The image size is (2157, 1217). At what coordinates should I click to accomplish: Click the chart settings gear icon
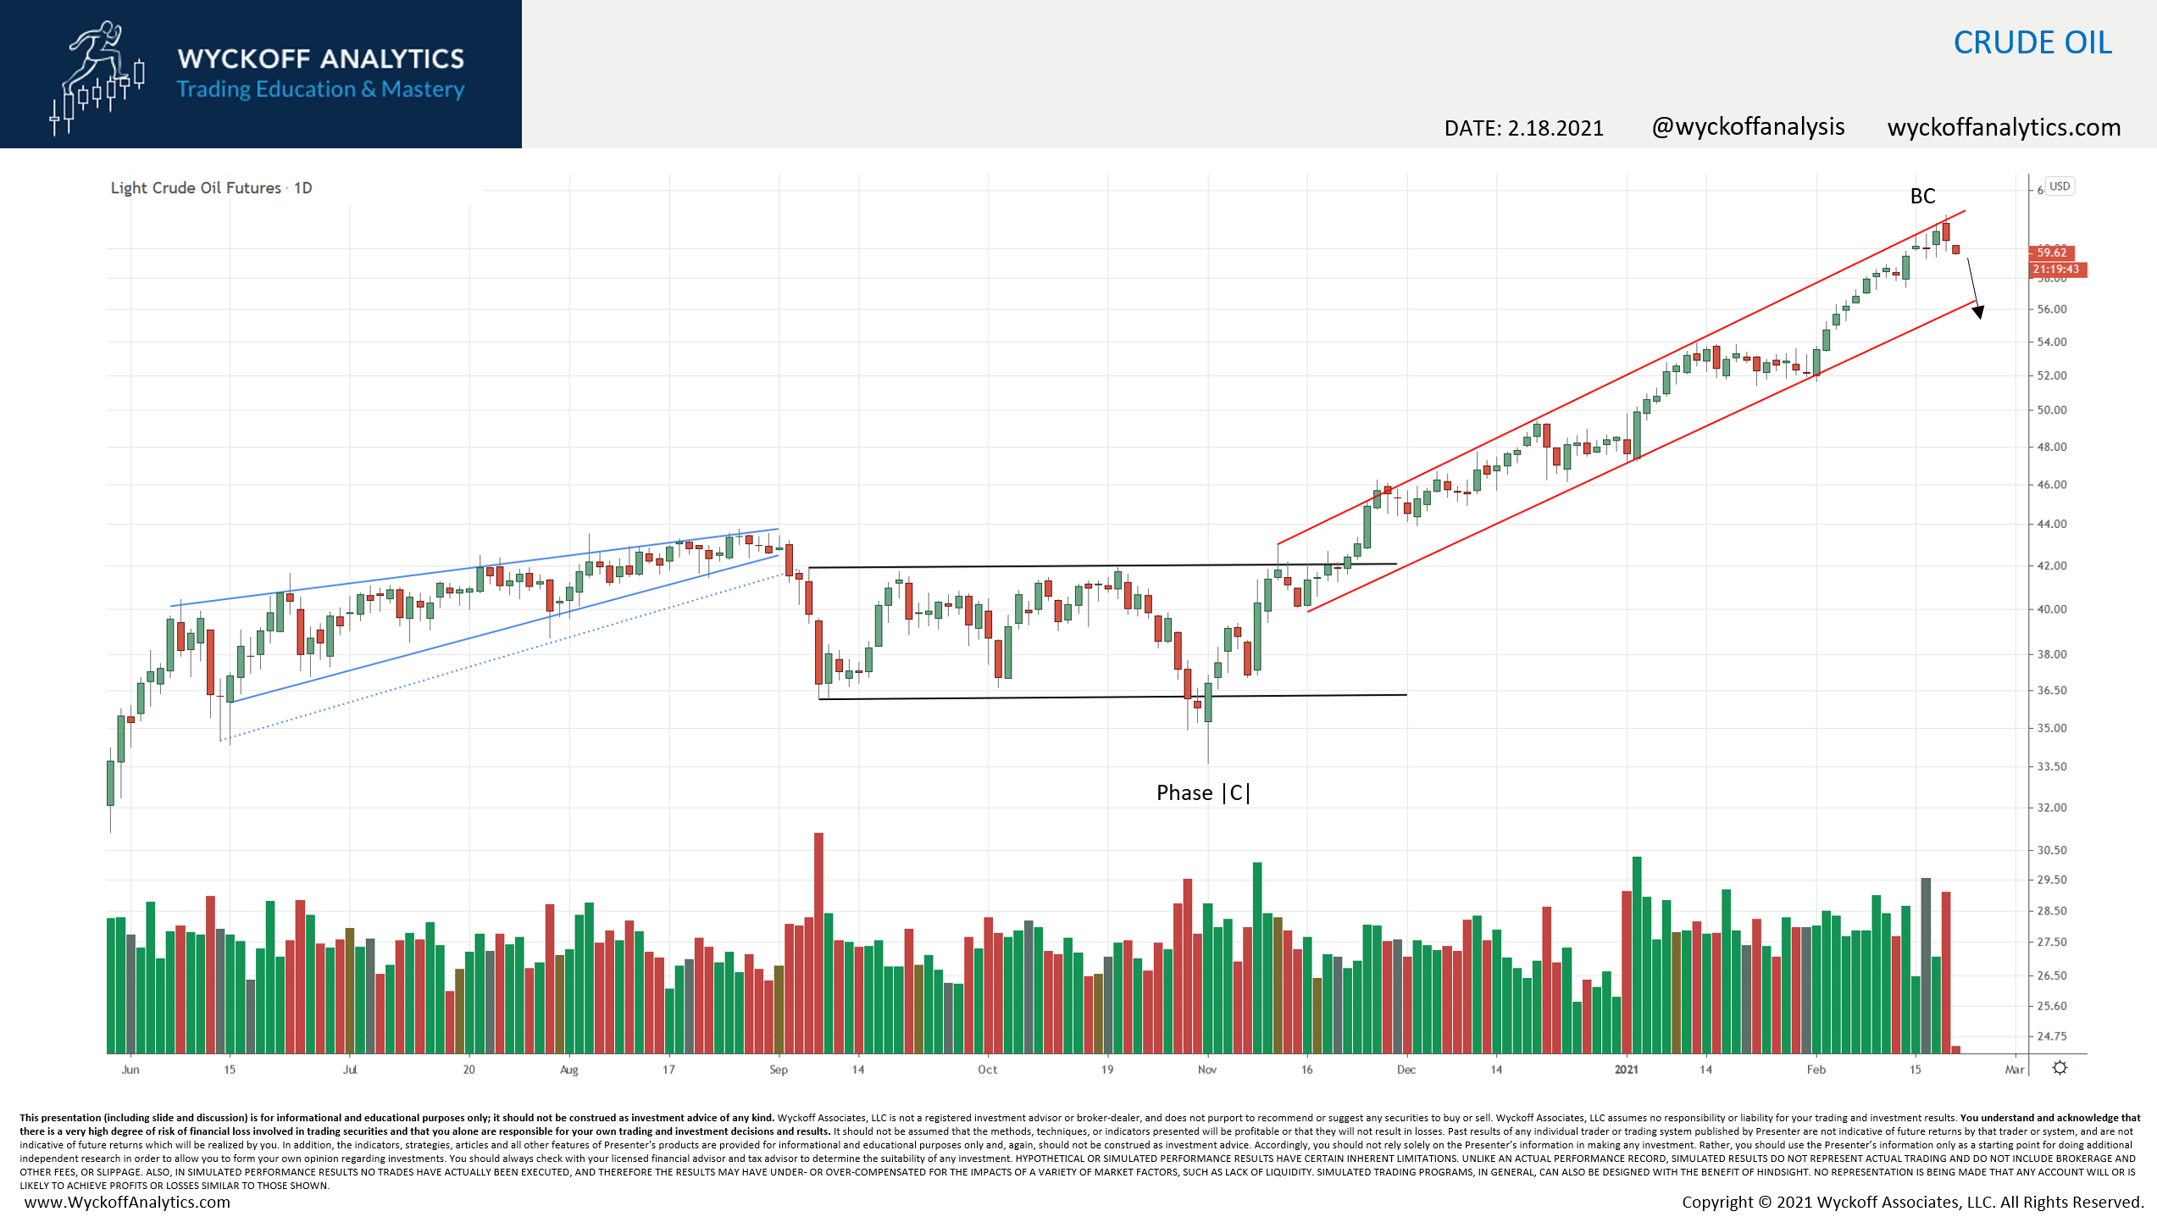[x=2060, y=1068]
